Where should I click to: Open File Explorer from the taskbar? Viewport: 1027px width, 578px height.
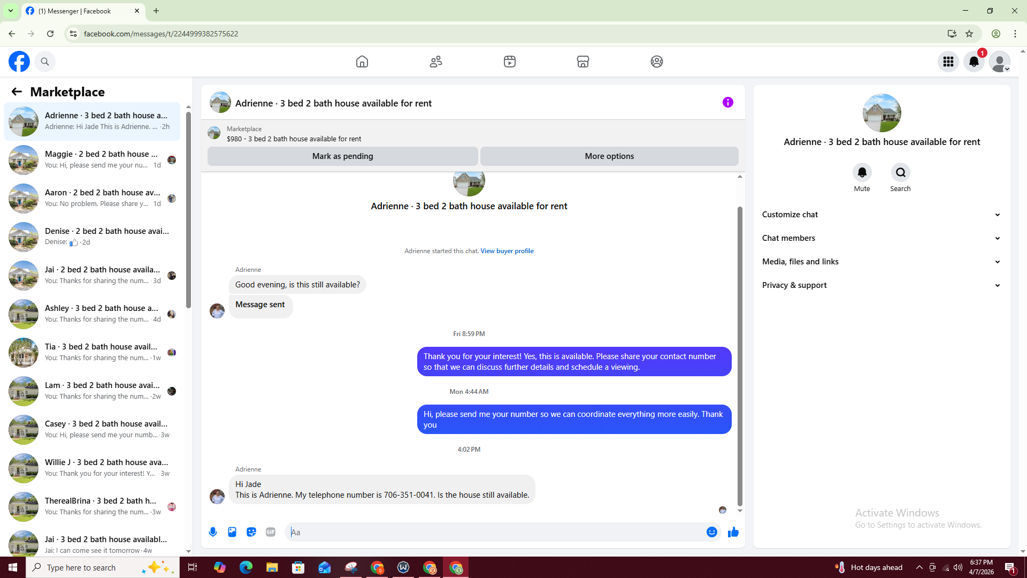click(272, 567)
